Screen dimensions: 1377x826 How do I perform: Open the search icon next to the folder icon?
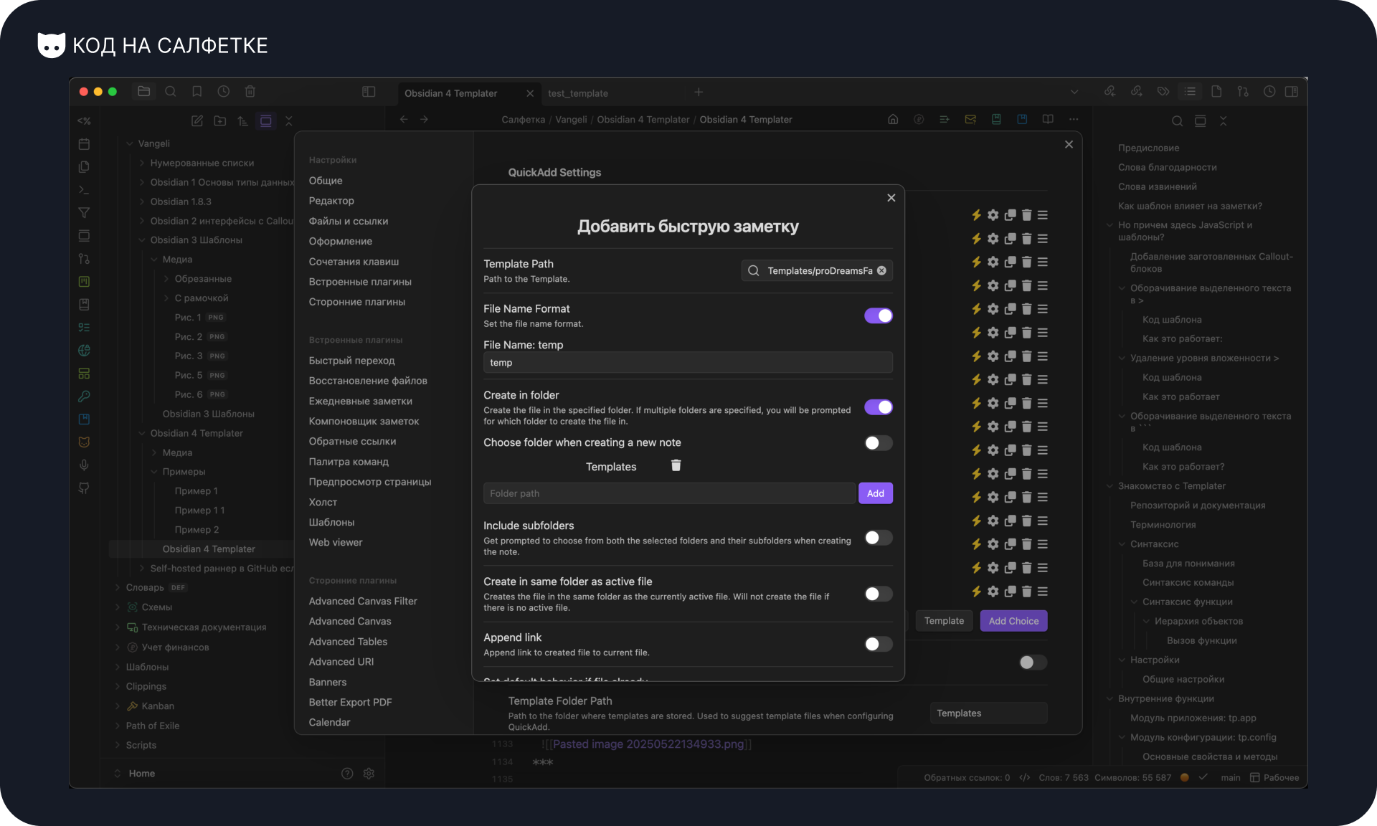(x=171, y=92)
